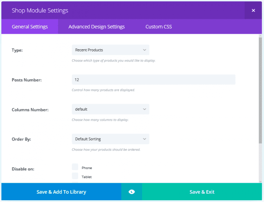The width and height of the screenshot is (264, 202).
Task: Open the Order By Default Sorting dropdown
Action: click(110, 139)
